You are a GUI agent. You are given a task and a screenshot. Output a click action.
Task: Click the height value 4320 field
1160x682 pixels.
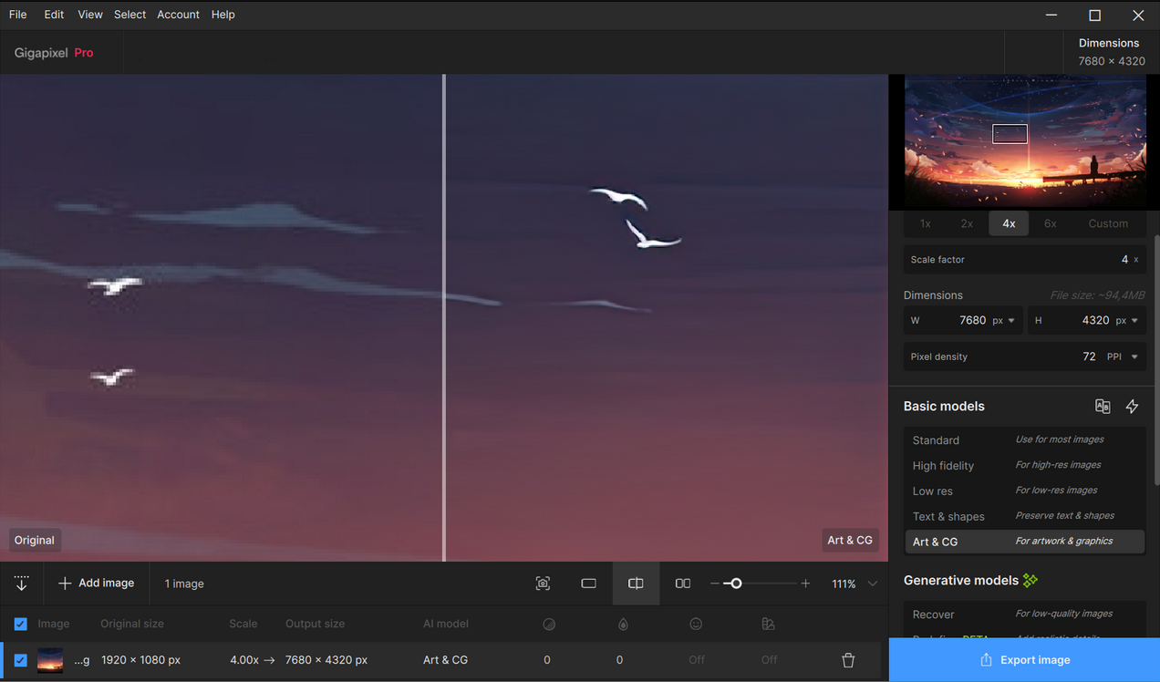(x=1095, y=321)
